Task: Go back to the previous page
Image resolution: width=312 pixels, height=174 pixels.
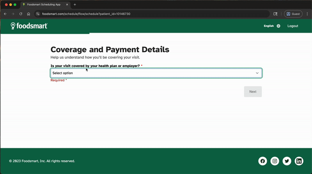Action: click(5, 14)
